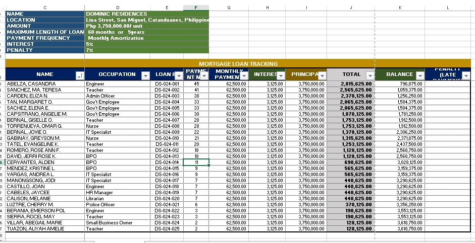Open the PRINCIPAL column filter dropdown

coord(323,75)
